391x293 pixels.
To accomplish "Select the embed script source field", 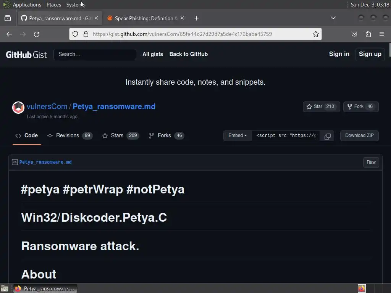I will pyautogui.click(x=286, y=135).
